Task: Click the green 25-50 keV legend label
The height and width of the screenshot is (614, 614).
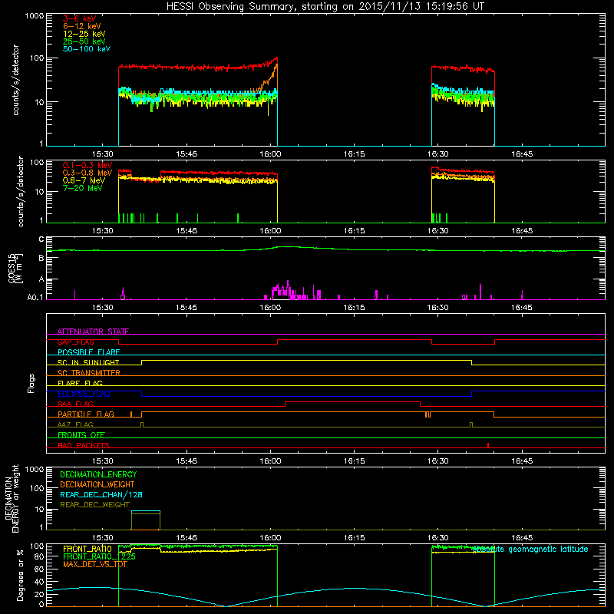Action: pyautogui.click(x=84, y=41)
